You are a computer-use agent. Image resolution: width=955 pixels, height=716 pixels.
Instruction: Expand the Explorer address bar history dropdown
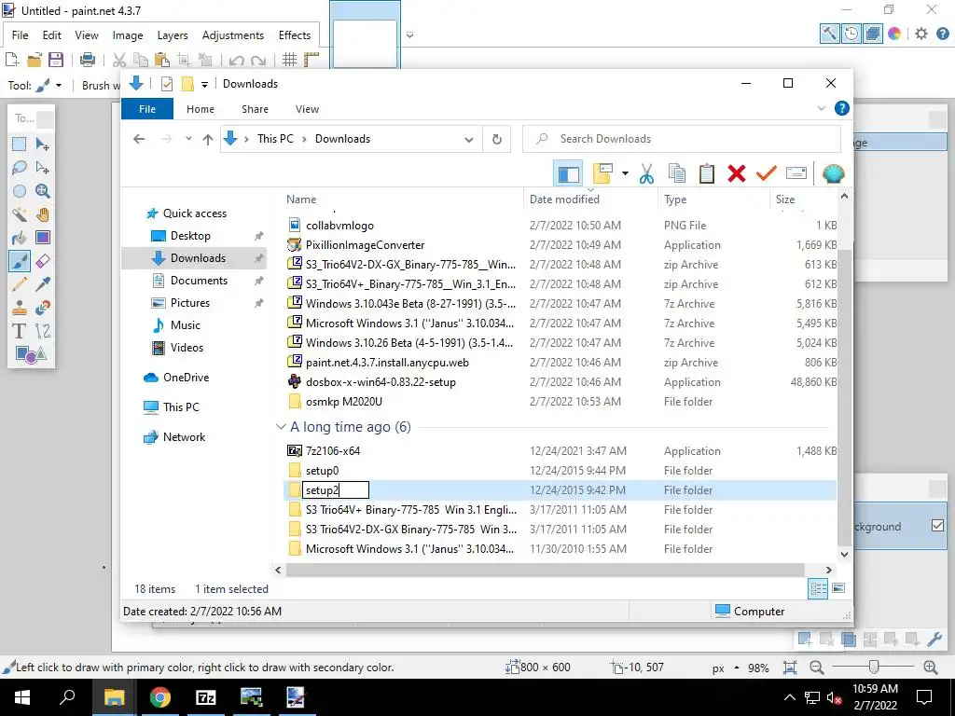pyautogui.click(x=468, y=139)
